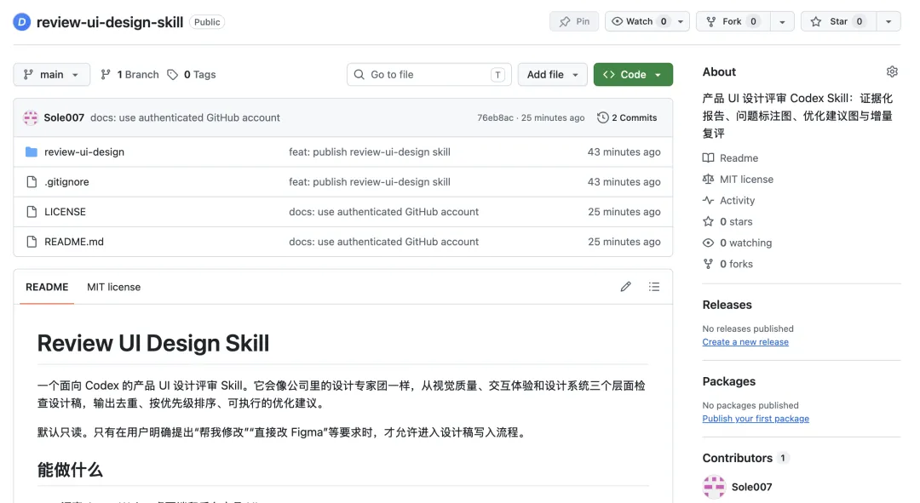920x503 pixels.
Task: Expand the Star lists arrow
Action: (x=888, y=21)
